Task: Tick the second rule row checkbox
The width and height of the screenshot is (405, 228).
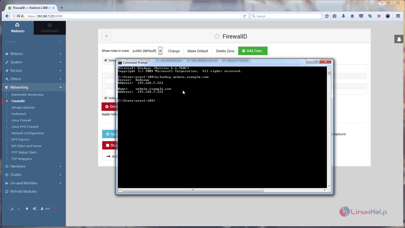Action: pyautogui.click(x=103, y=81)
